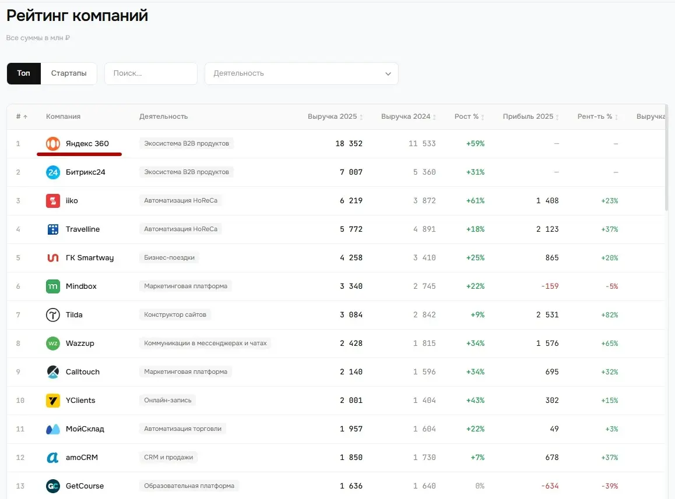The width and height of the screenshot is (675, 499).
Task: Click the Образовательная платформа tag
Action: pos(189,486)
